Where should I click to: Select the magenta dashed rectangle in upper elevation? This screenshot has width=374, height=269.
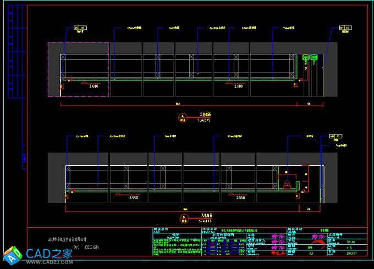[x=78, y=69]
